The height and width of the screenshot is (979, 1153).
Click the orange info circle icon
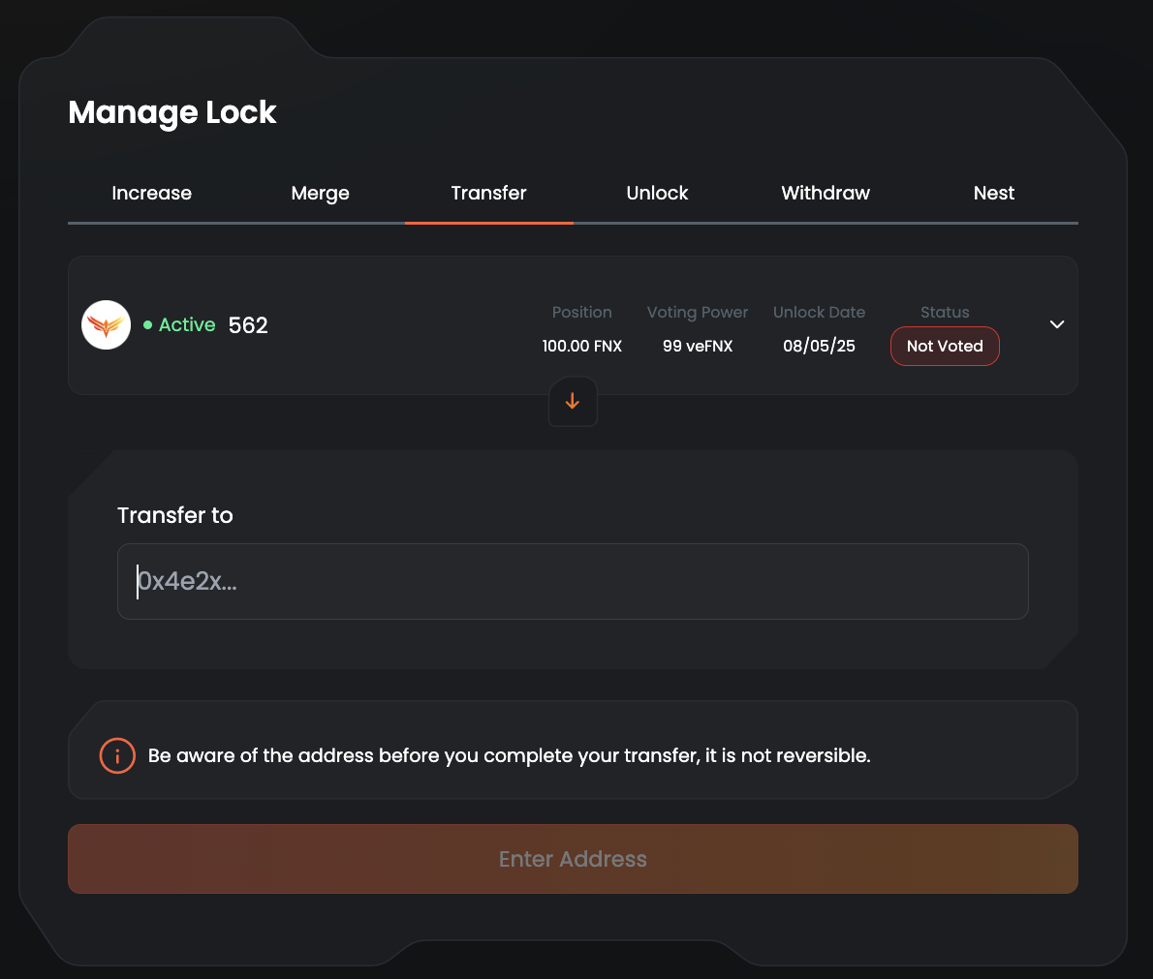117,755
